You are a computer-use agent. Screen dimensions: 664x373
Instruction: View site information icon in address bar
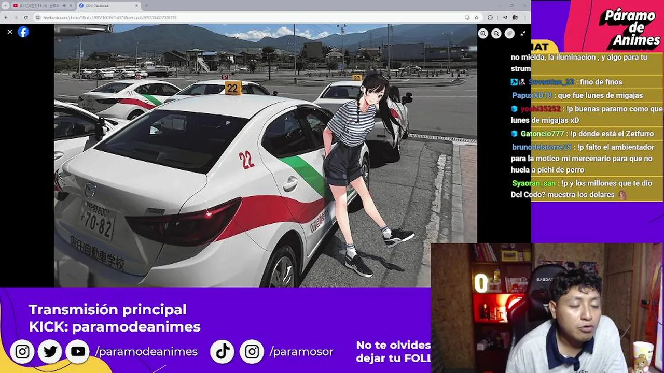[x=38, y=17]
